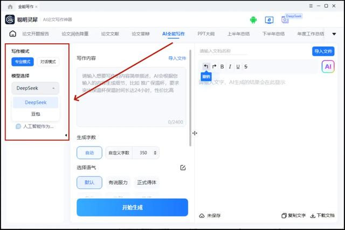Select 专业模式 writing mode
This screenshot has height=230, width=345.
click(x=23, y=62)
